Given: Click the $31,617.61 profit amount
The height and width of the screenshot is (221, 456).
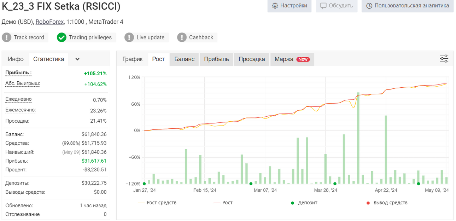Looking at the screenshot, I should (x=94, y=161).
